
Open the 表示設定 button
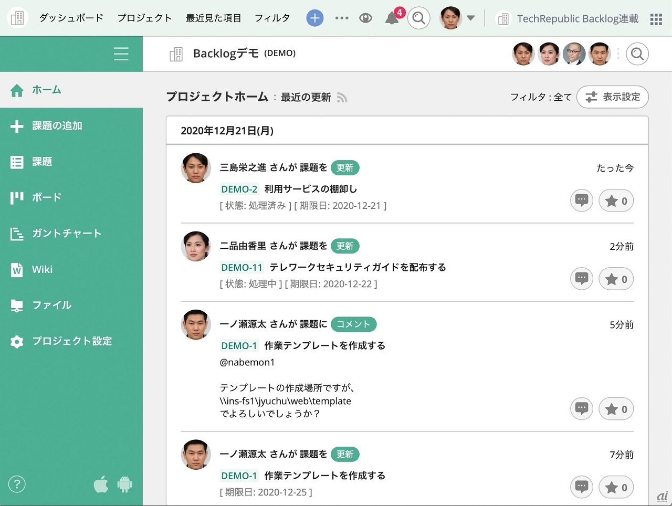(613, 97)
